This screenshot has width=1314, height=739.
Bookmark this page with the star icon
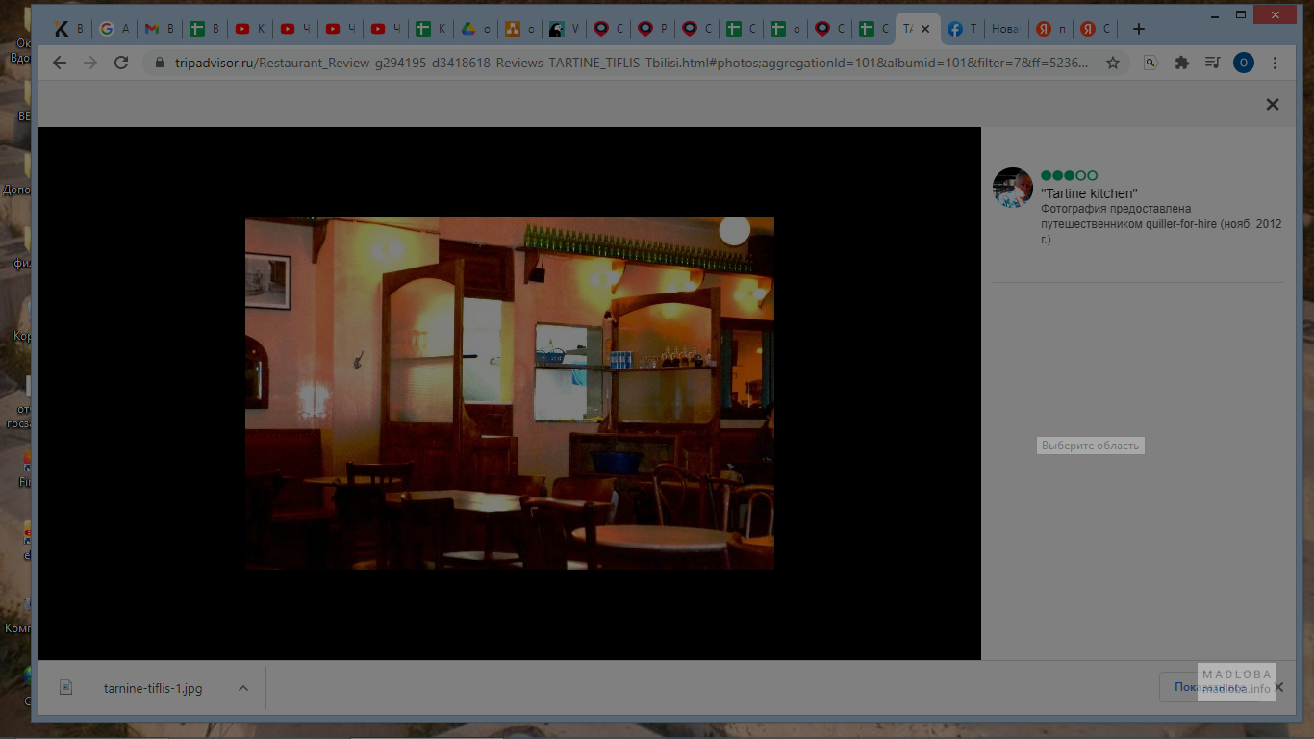click(x=1113, y=63)
